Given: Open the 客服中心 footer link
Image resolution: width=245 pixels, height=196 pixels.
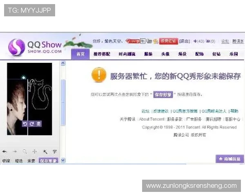Looking at the screenshot, I should tap(232, 119).
